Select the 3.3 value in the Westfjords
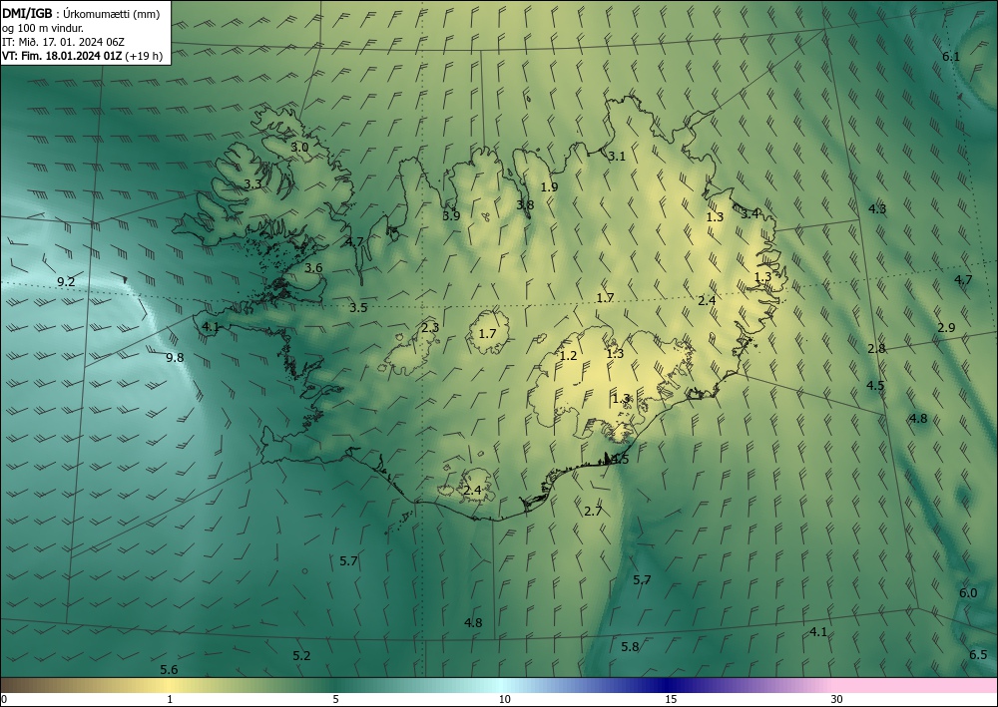 point(252,183)
